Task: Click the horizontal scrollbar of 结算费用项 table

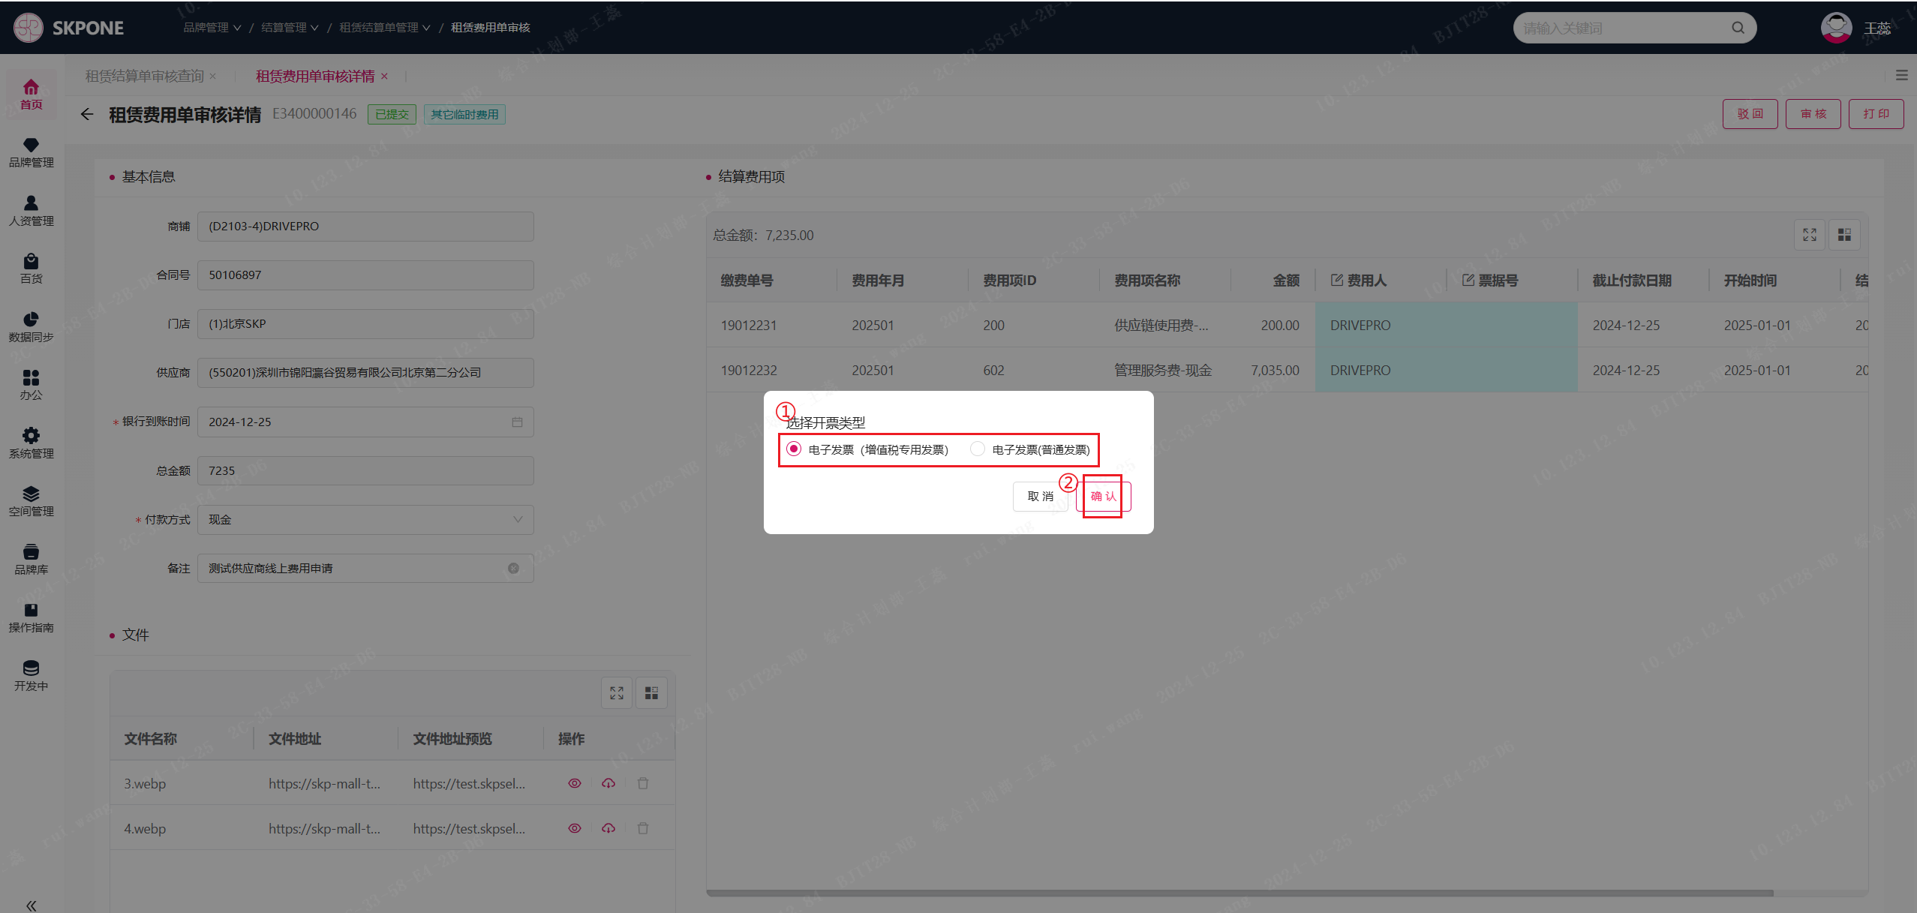Action: tap(1239, 893)
